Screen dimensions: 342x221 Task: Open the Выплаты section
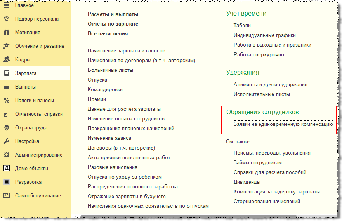tap(25, 87)
